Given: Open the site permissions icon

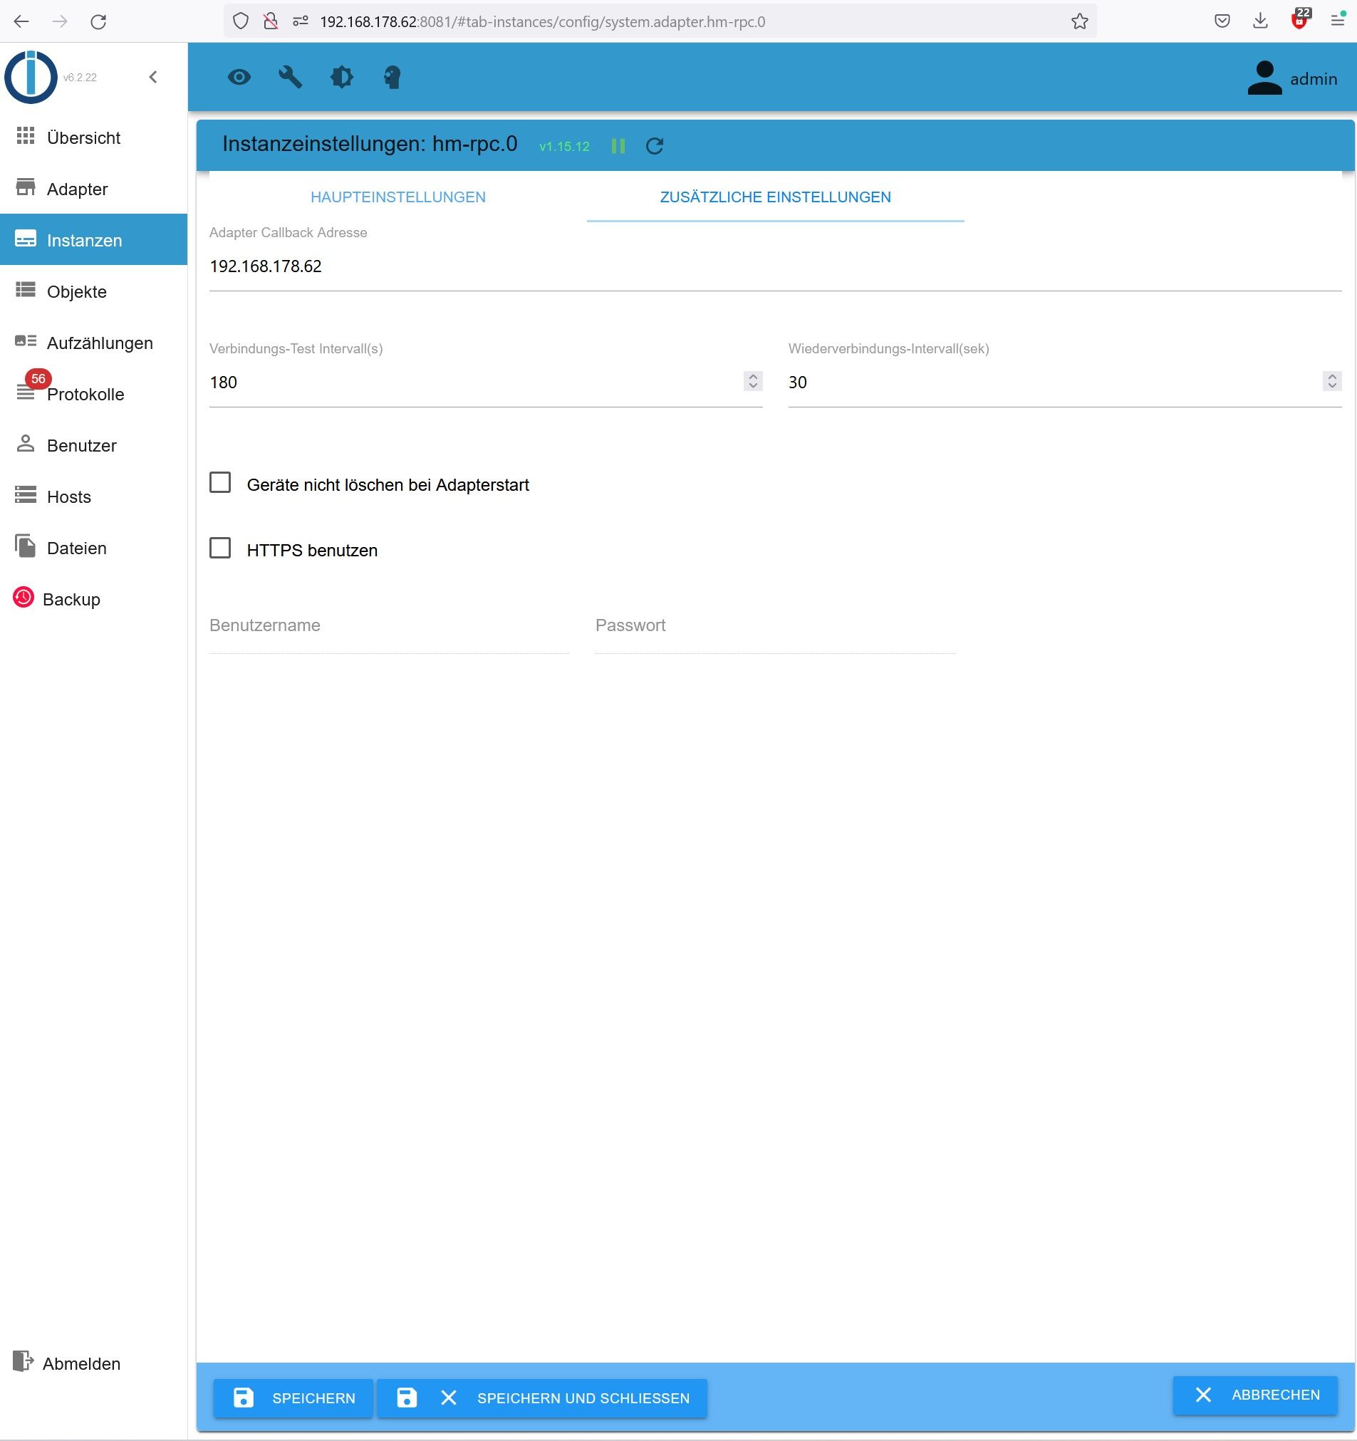Looking at the screenshot, I should click(300, 22).
